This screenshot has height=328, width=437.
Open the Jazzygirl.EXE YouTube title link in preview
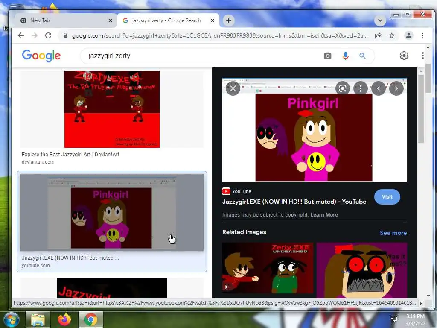pyautogui.click(x=294, y=202)
